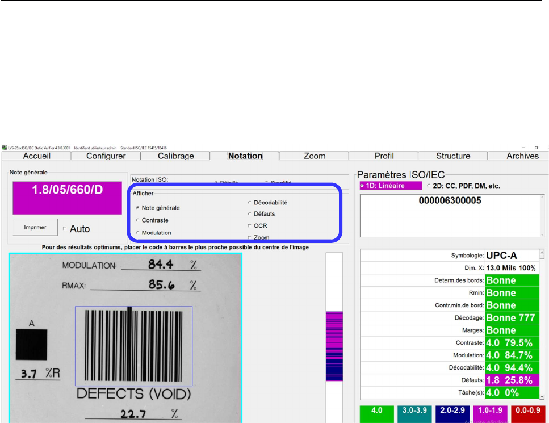Click parameters list scroll-up arrow

point(542,252)
